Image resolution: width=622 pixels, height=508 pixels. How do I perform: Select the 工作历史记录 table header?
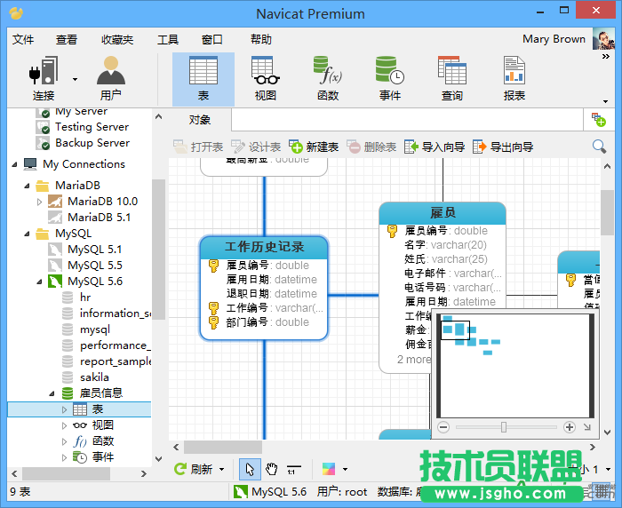click(264, 247)
